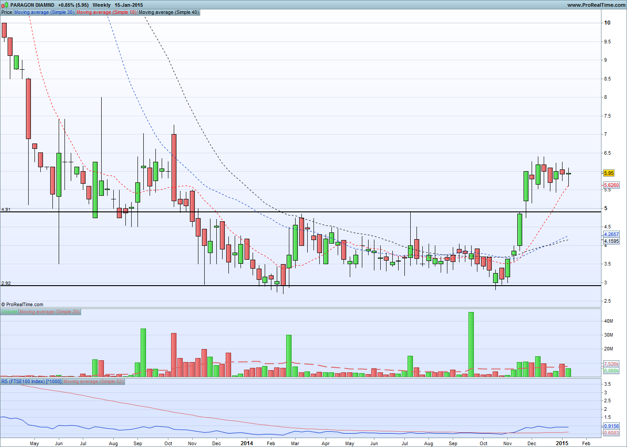
Task: Select the red 5.6260 moving average tag
Action: pos(611,185)
